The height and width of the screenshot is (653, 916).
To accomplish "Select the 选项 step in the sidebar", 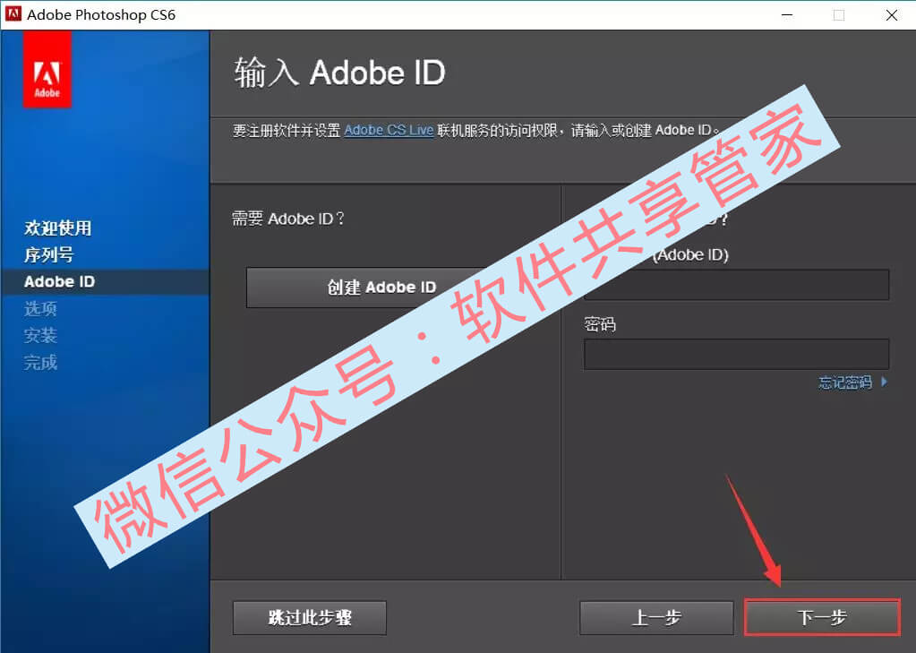I will (x=41, y=309).
